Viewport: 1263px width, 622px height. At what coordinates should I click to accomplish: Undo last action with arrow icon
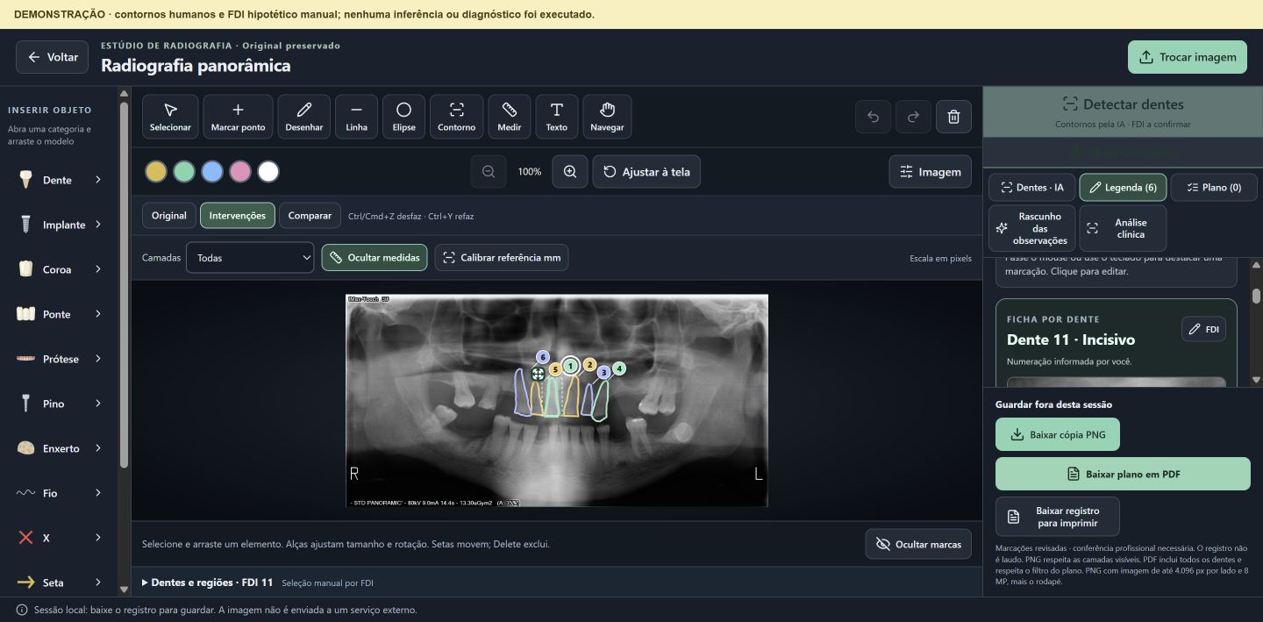coord(873,117)
